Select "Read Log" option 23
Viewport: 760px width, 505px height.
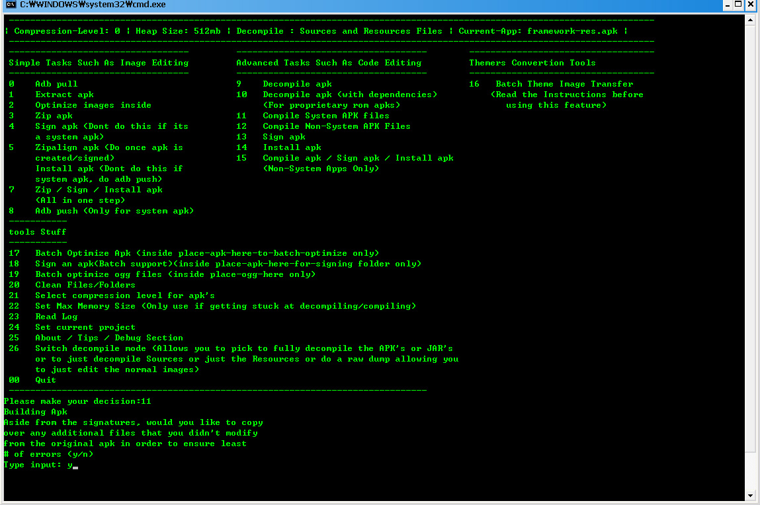56,317
